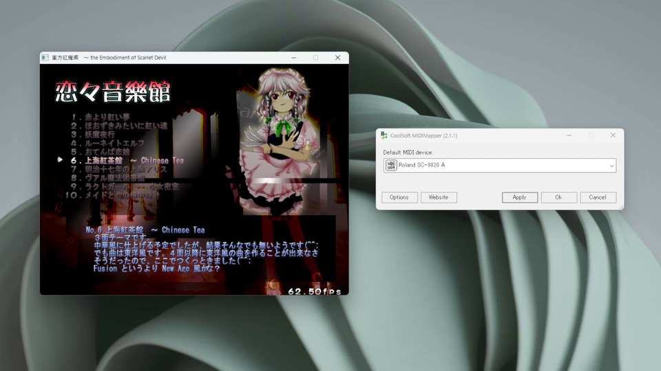Select track 2 ほおずきみたいに紅い魂
The image size is (661, 371).
(119, 126)
